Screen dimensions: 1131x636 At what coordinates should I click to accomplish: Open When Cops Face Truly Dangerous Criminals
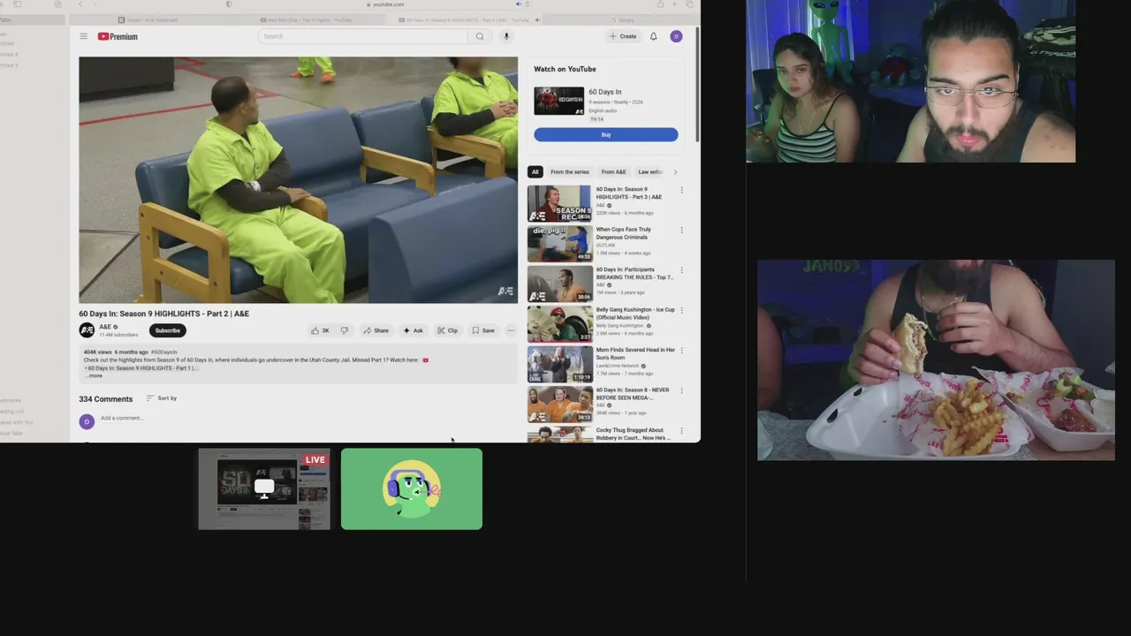pyautogui.click(x=559, y=244)
